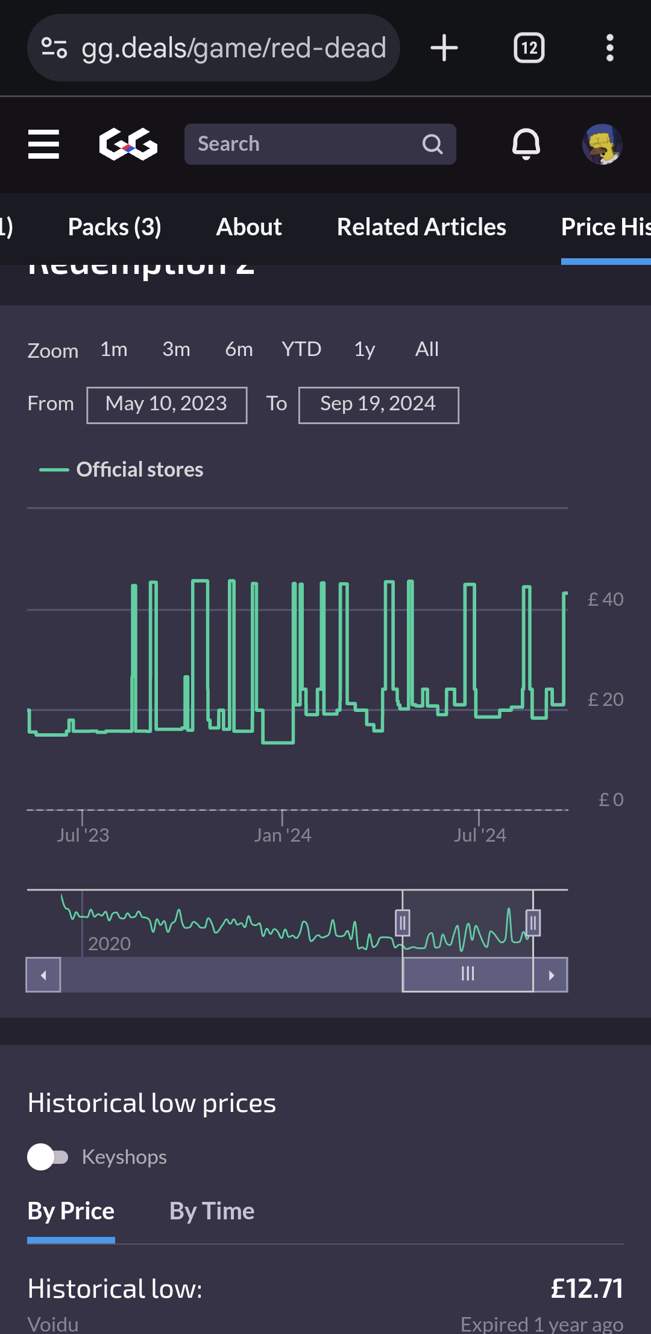Click the navigator right range handle
This screenshot has height=1334, width=651.
(533, 923)
